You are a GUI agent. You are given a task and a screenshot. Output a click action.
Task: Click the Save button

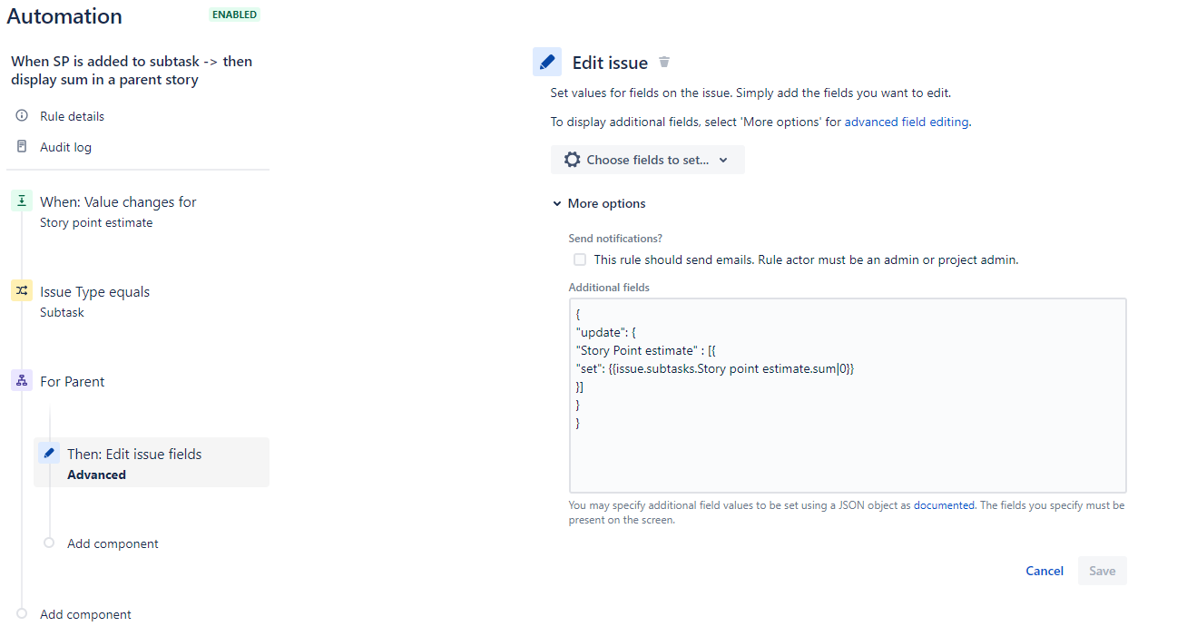point(1102,570)
